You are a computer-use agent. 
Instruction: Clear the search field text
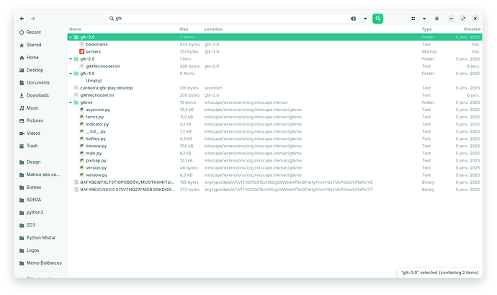pos(353,19)
